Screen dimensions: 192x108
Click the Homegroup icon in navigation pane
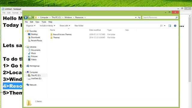pos(28,66)
